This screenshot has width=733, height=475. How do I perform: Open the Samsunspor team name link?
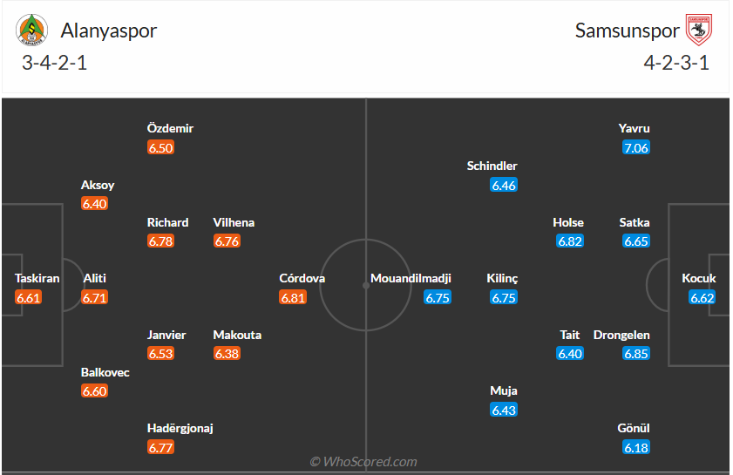[x=627, y=31]
